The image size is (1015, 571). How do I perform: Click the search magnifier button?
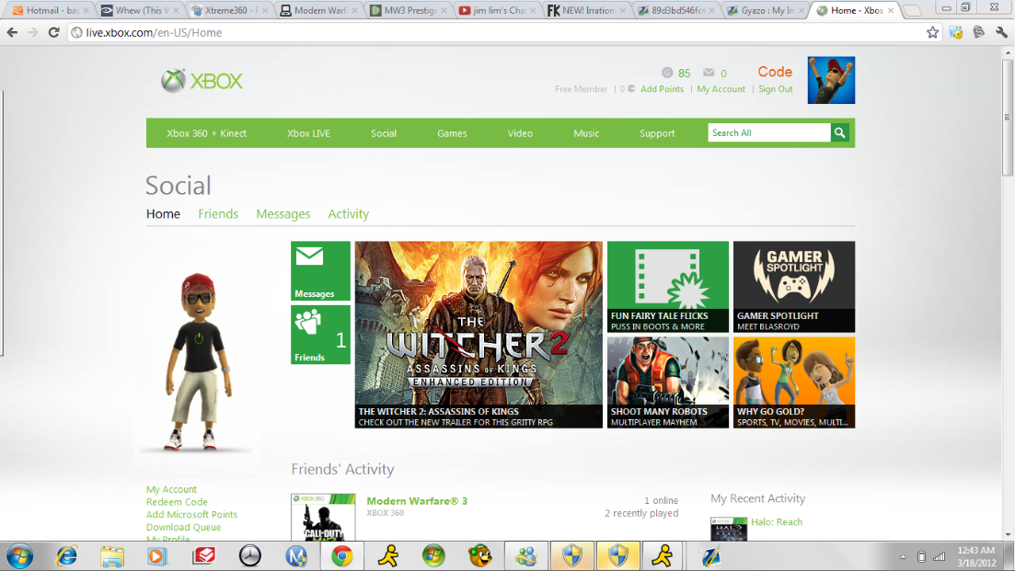coord(839,132)
